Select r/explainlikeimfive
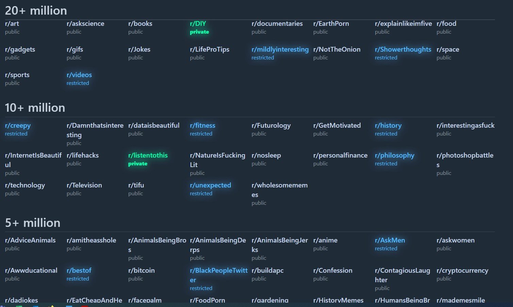Viewport: 513px width, 307px height. click(x=403, y=24)
